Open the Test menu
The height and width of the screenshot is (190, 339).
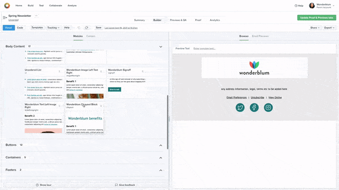41,5
